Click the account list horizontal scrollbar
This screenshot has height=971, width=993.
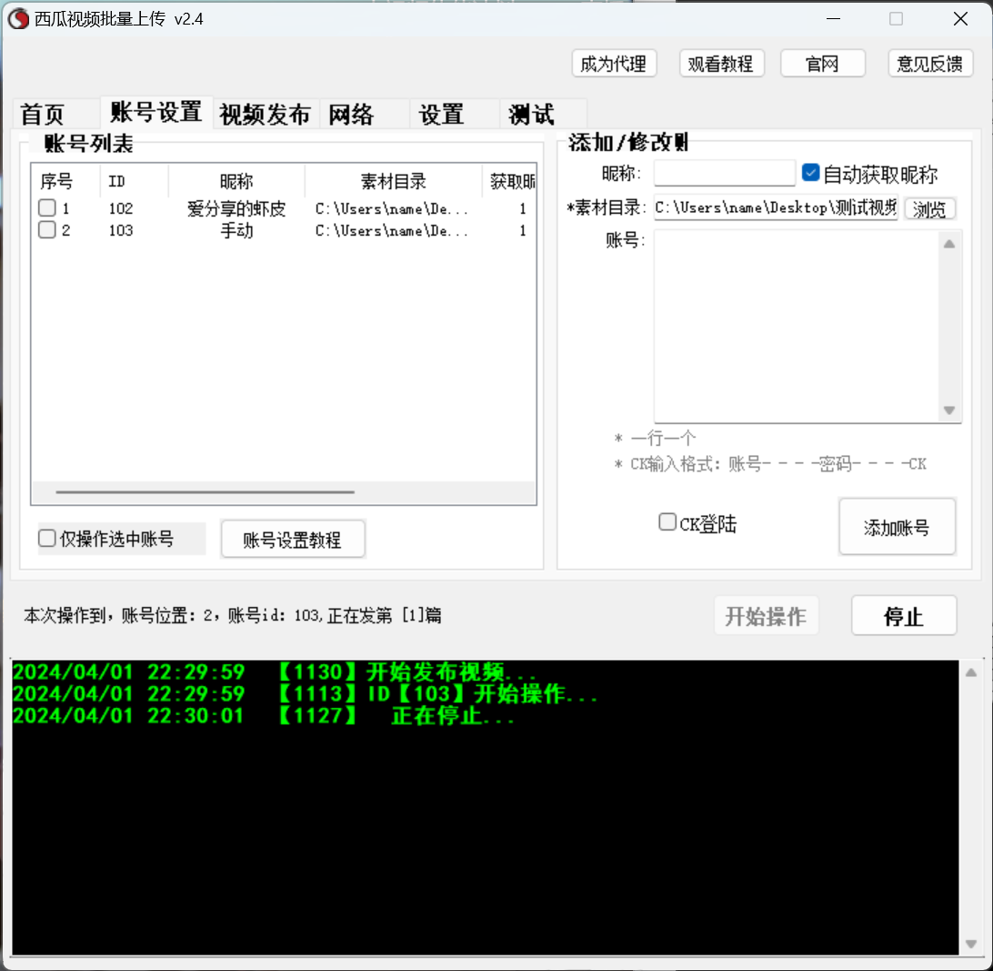[x=206, y=491]
